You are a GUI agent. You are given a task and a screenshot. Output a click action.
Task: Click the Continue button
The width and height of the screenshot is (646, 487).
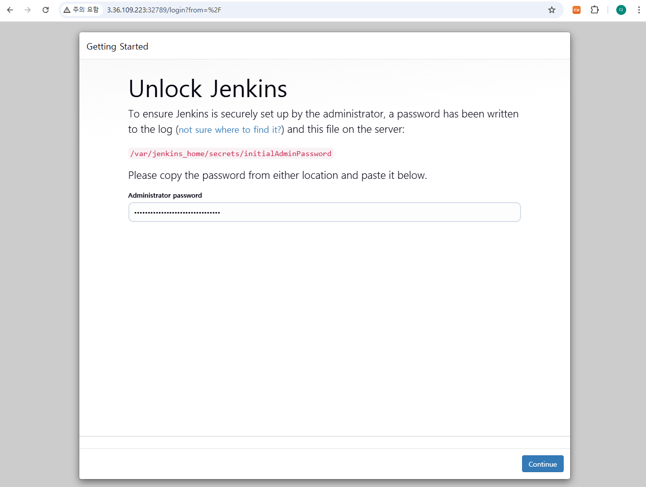point(542,464)
